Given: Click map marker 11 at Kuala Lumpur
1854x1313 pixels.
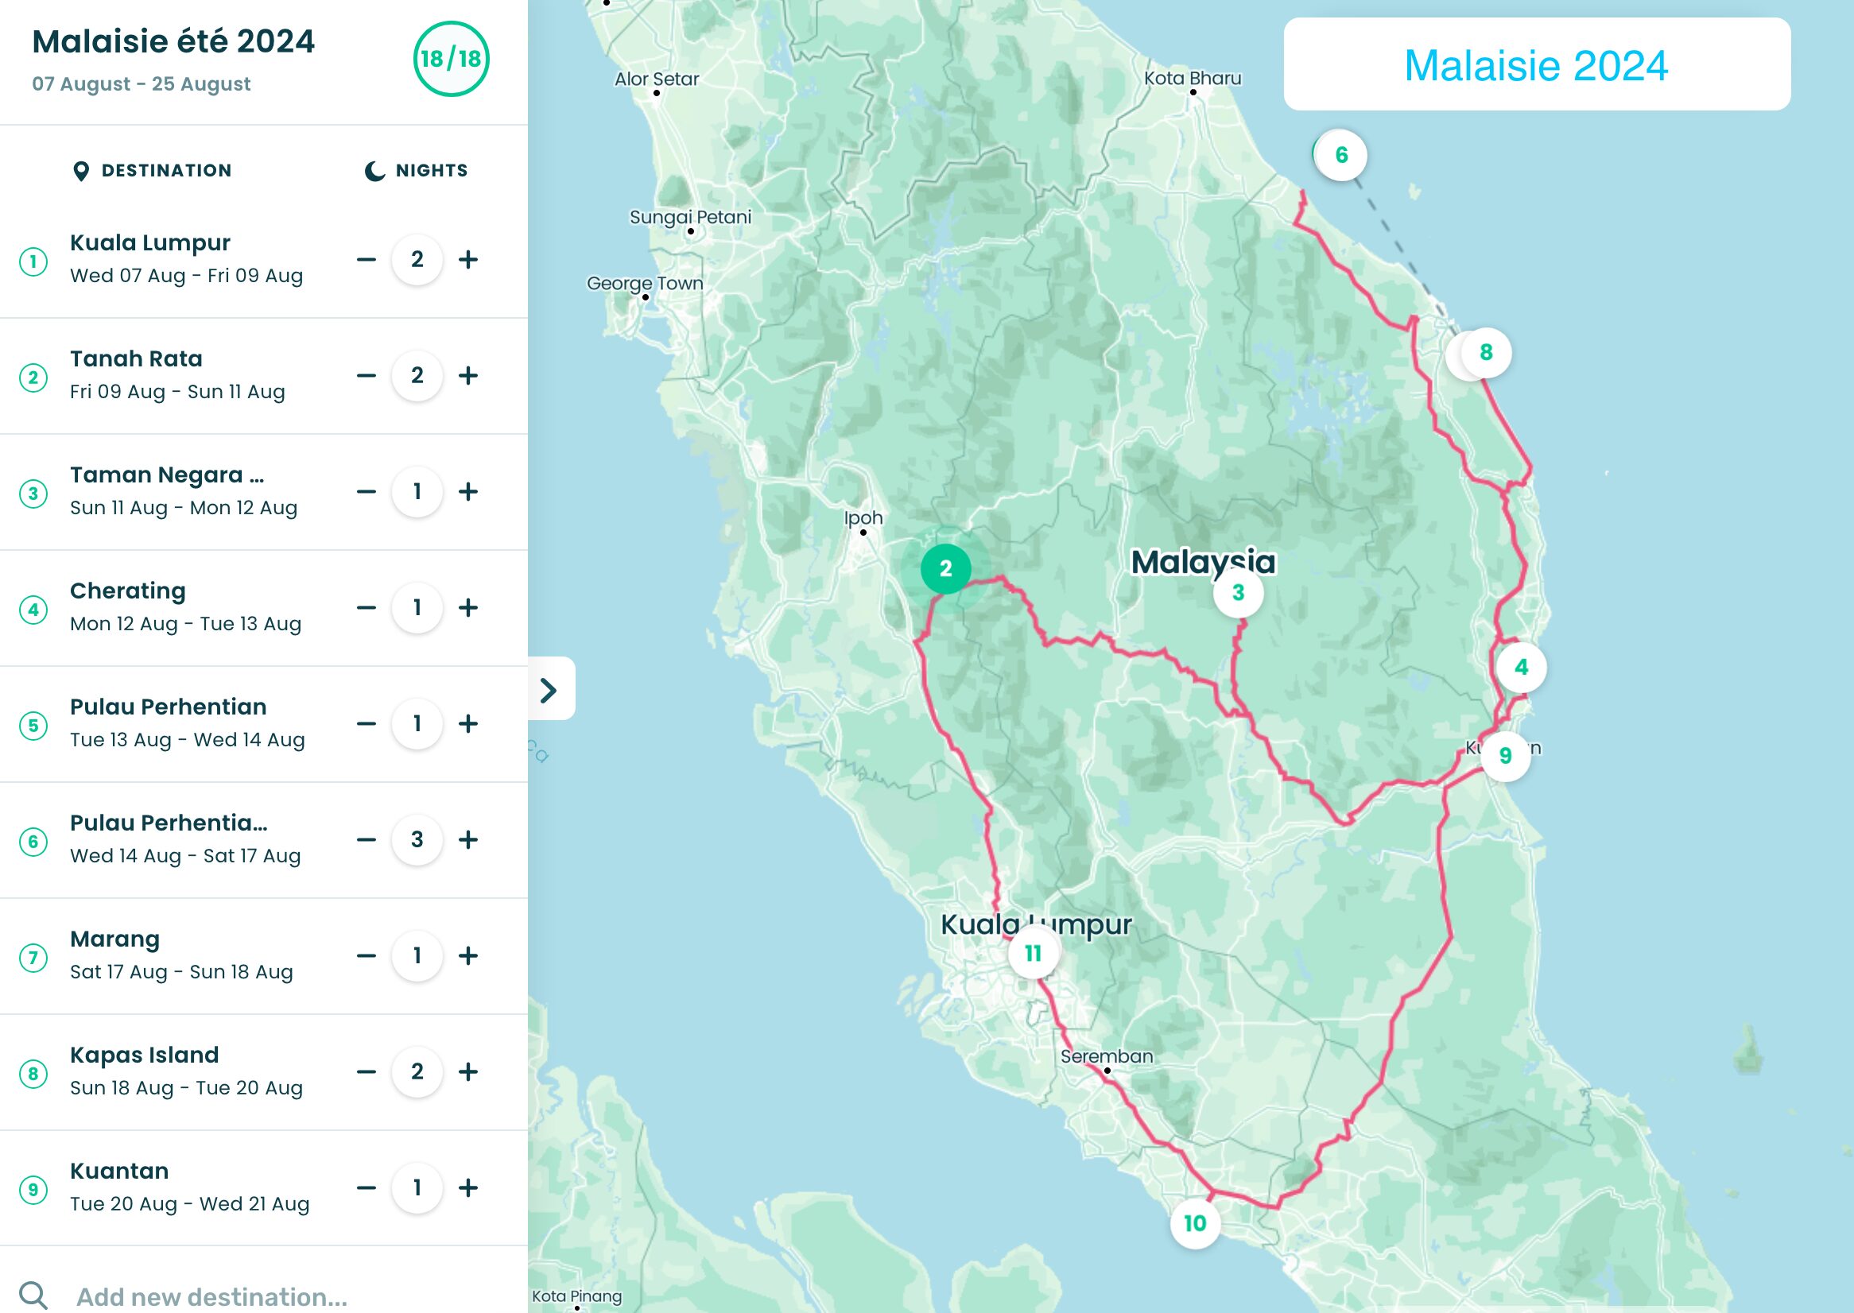Looking at the screenshot, I should click(x=1033, y=954).
